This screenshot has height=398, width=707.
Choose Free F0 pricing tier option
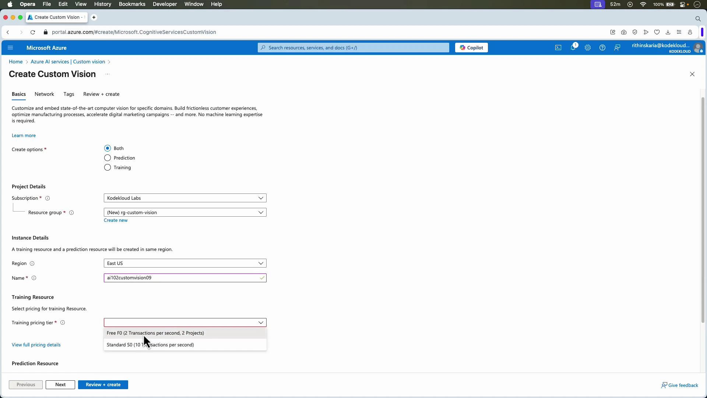pos(185,333)
